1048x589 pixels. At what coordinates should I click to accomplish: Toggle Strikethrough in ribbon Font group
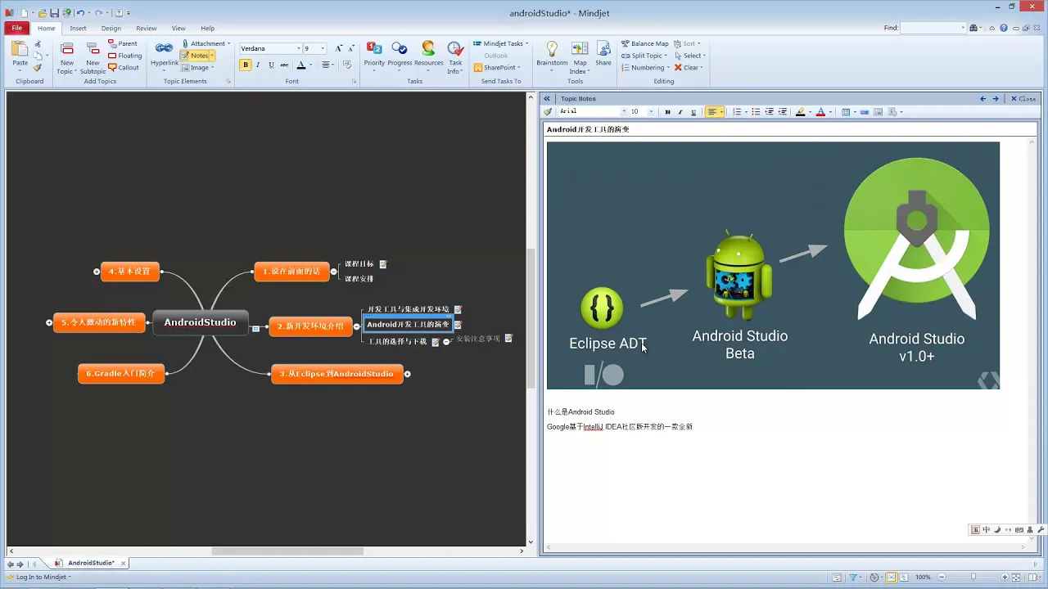284,65
